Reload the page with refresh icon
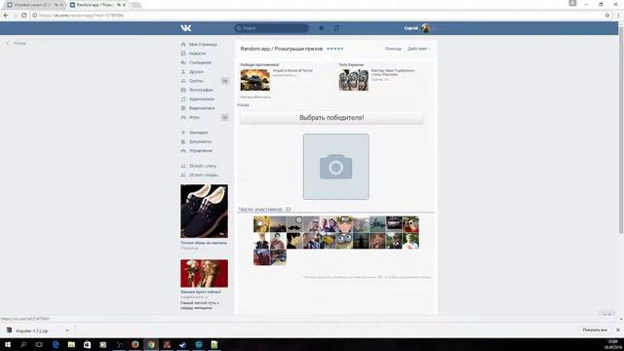Image resolution: width=624 pixels, height=351 pixels. [x=23, y=16]
